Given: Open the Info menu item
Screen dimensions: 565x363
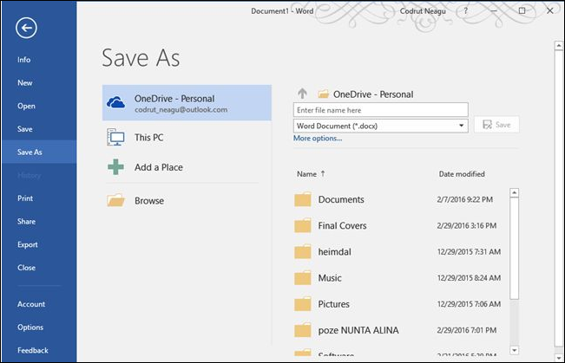Looking at the screenshot, I should (x=23, y=60).
